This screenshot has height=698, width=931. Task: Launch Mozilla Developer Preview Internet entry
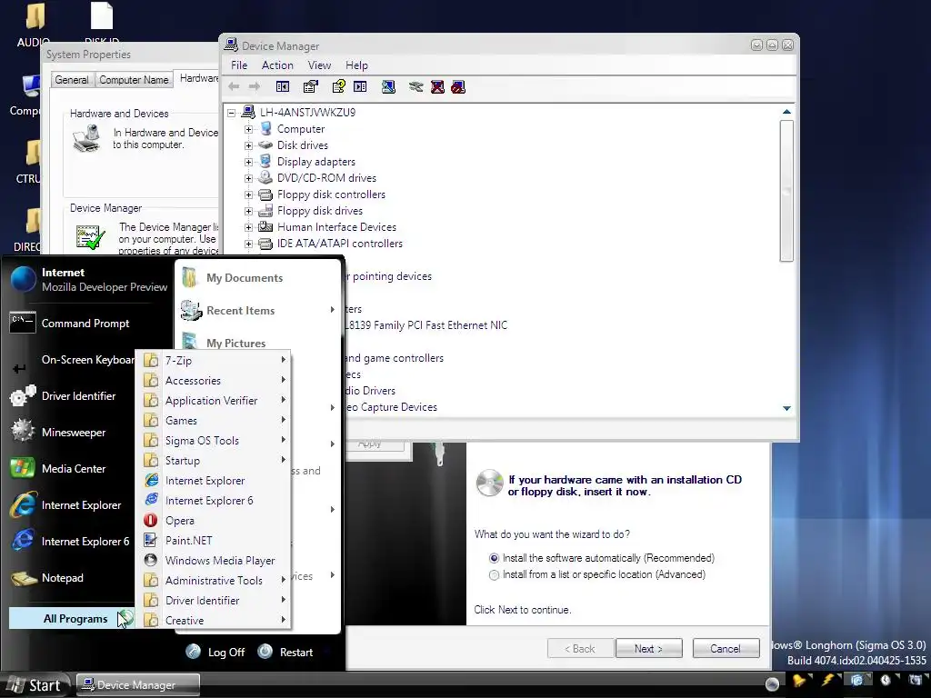89,280
